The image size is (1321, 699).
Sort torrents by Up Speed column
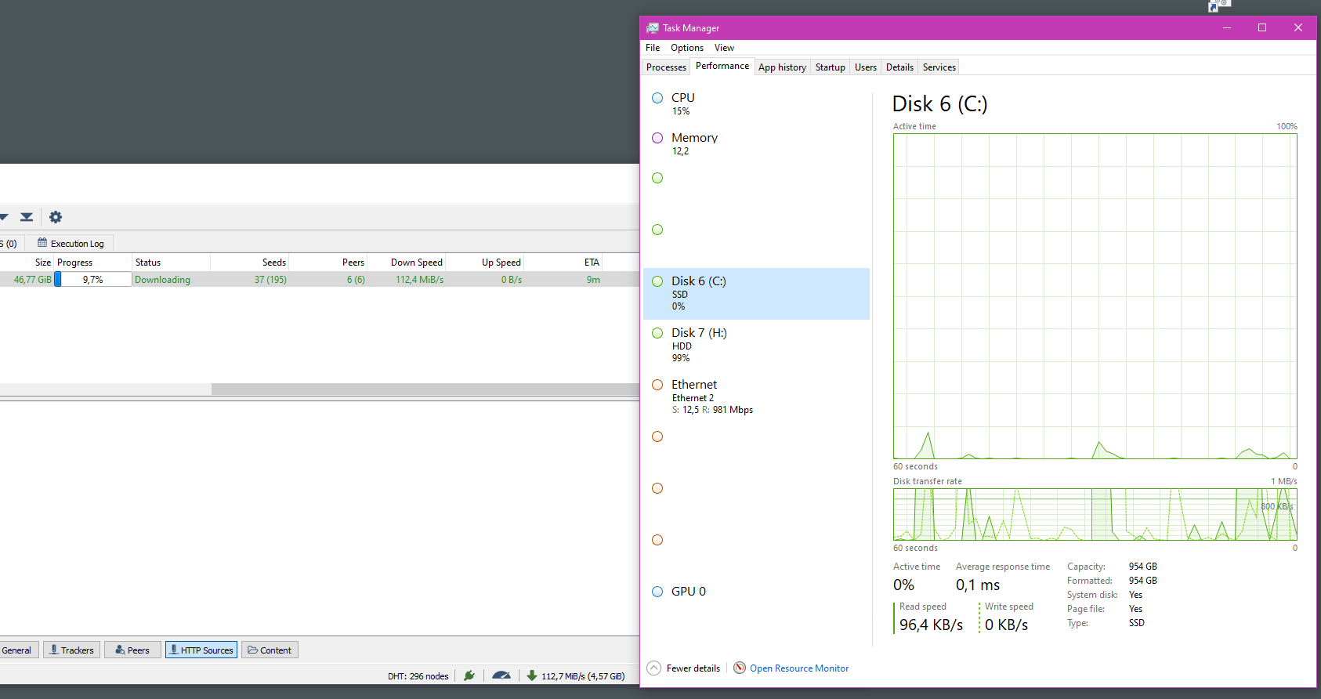click(484, 263)
